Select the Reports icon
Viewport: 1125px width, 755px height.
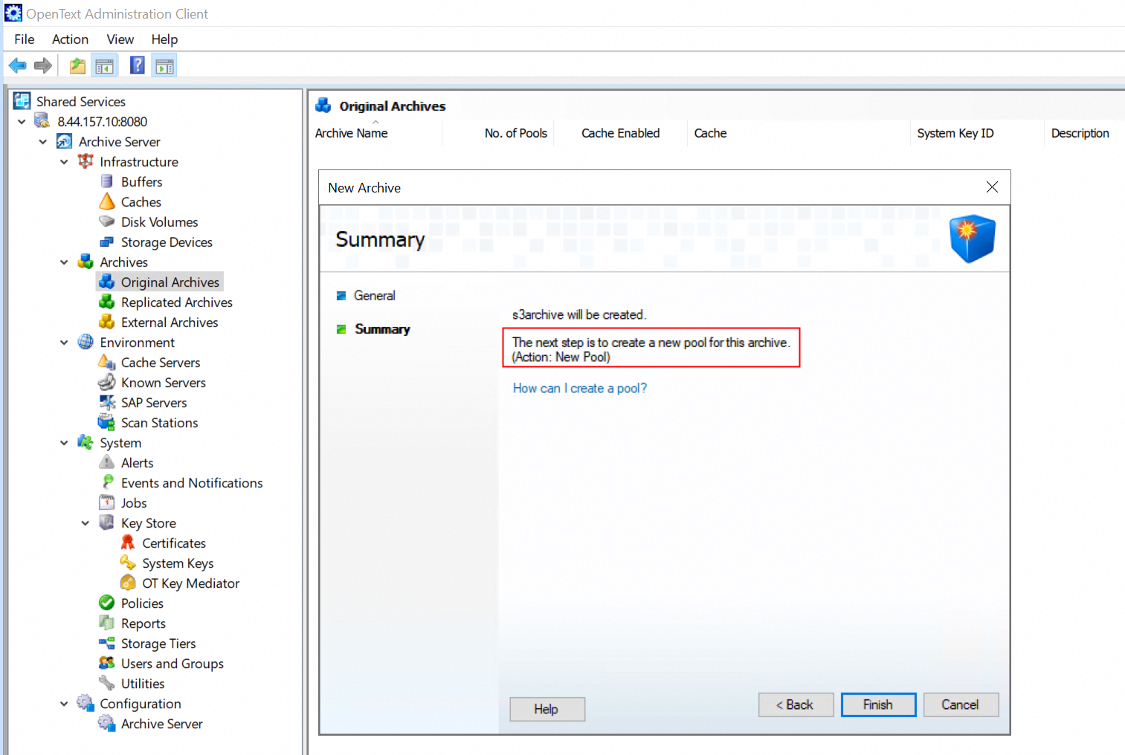(x=107, y=623)
